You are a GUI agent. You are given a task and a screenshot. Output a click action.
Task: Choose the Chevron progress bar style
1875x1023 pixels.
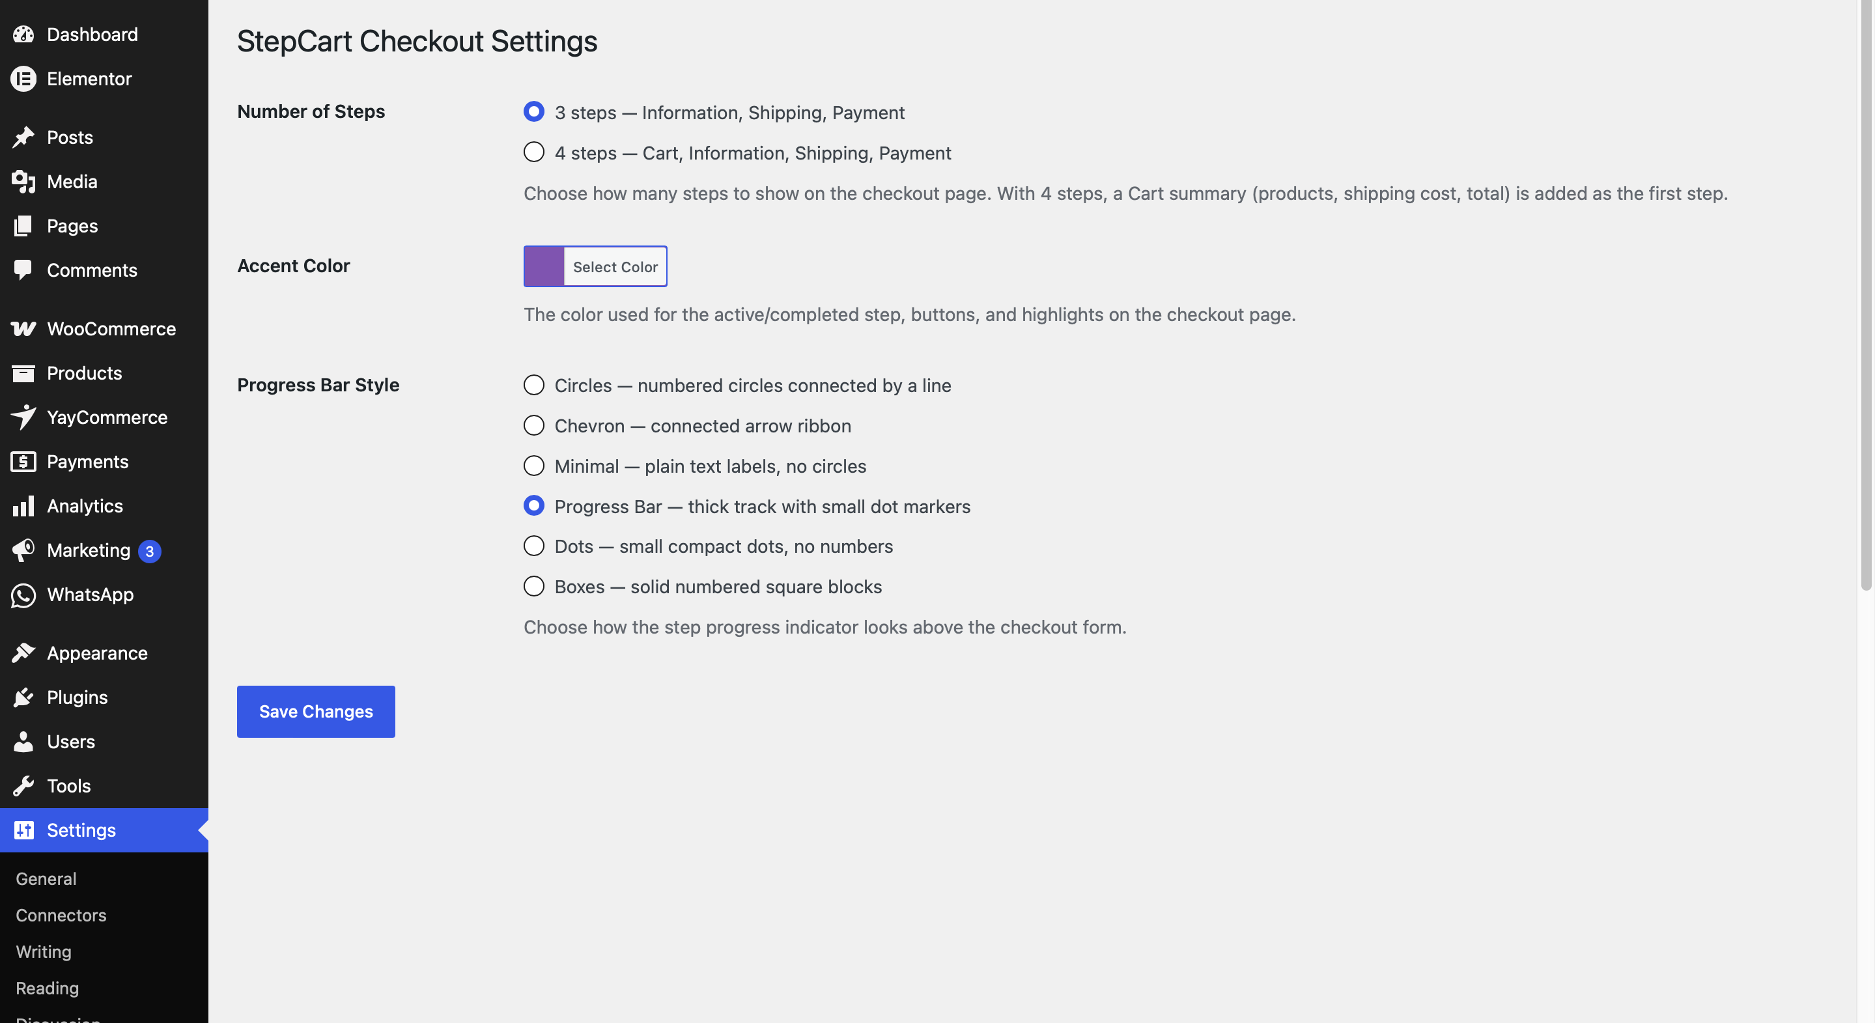533,425
